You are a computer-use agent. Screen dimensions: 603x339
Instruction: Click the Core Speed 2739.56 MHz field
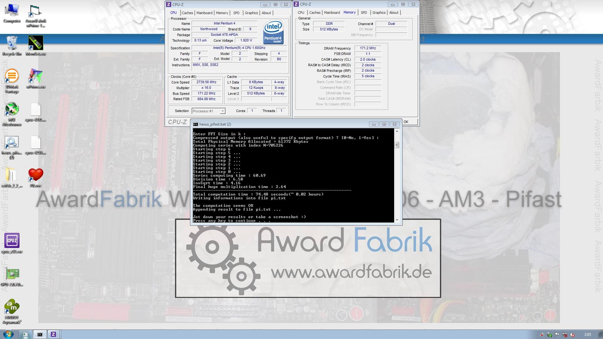coord(206,82)
